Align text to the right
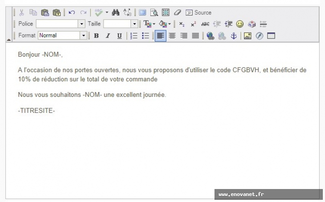 (x=184, y=36)
